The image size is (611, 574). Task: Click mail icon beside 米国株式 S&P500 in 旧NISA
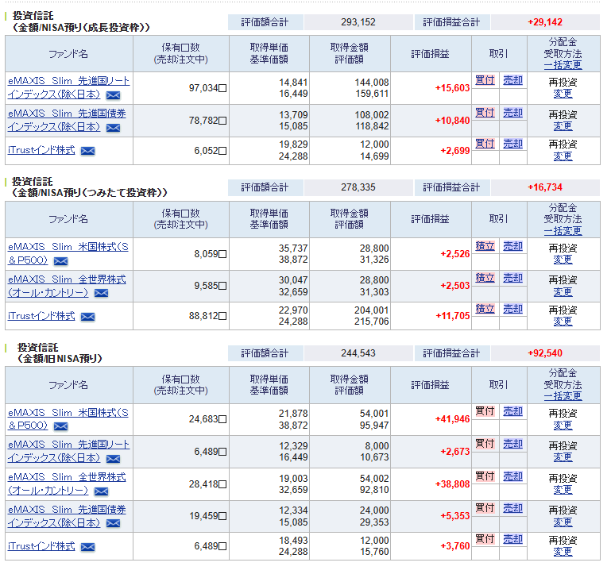pos(60,427)
